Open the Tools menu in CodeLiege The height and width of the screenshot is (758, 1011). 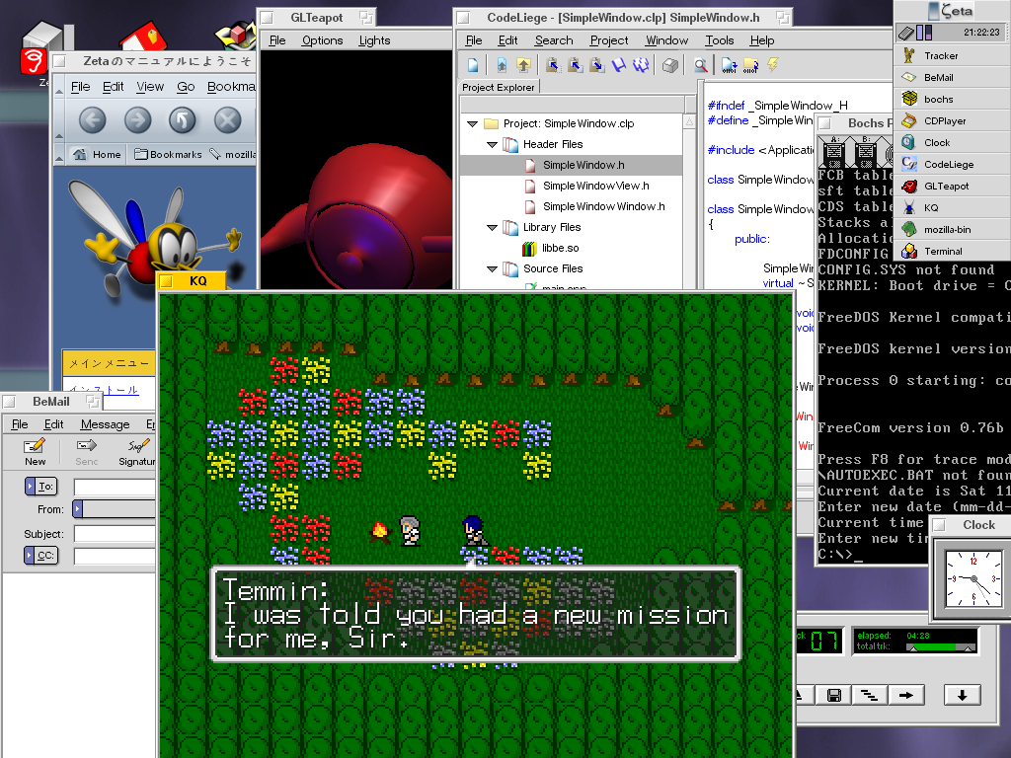[720, 39]
